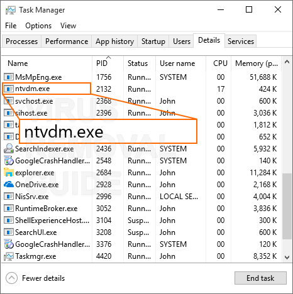This screenshot has width=293, height=294.
Task: Collapse view with Fewer details chevron
Action: pyautogui.click(x=11, y=278)
